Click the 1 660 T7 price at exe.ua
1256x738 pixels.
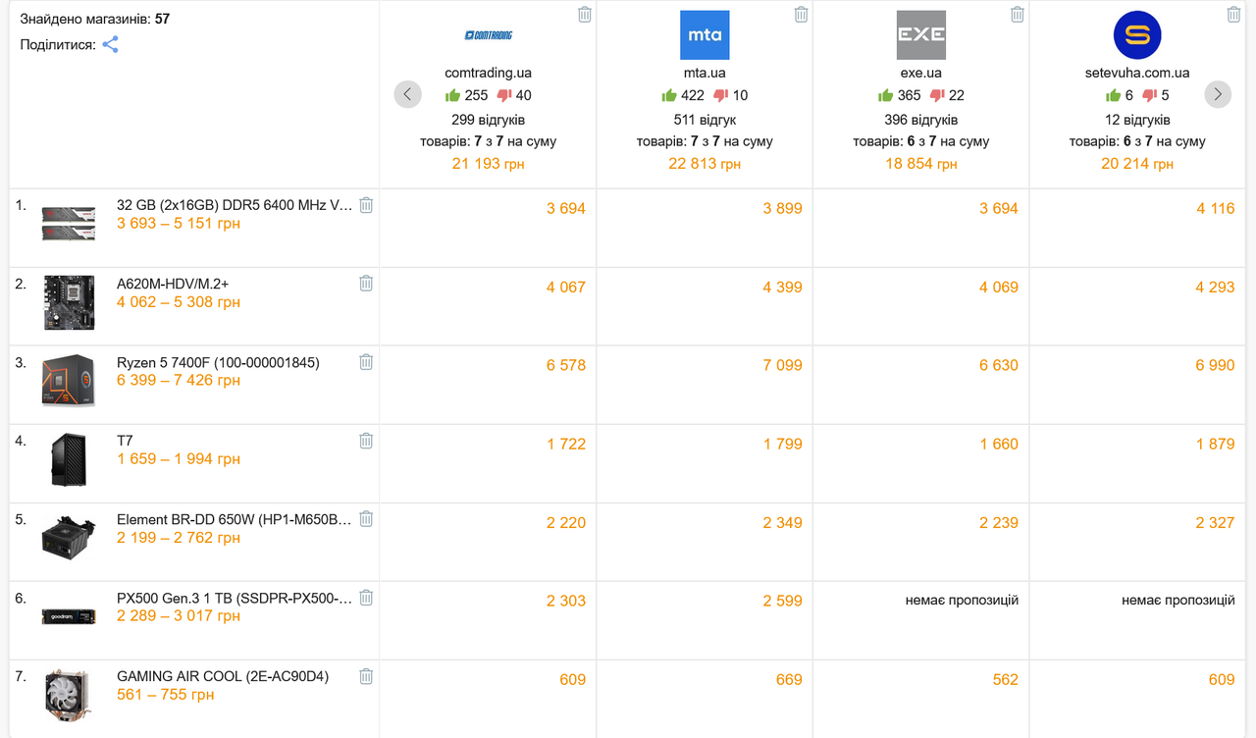click(x=999, y=444)
